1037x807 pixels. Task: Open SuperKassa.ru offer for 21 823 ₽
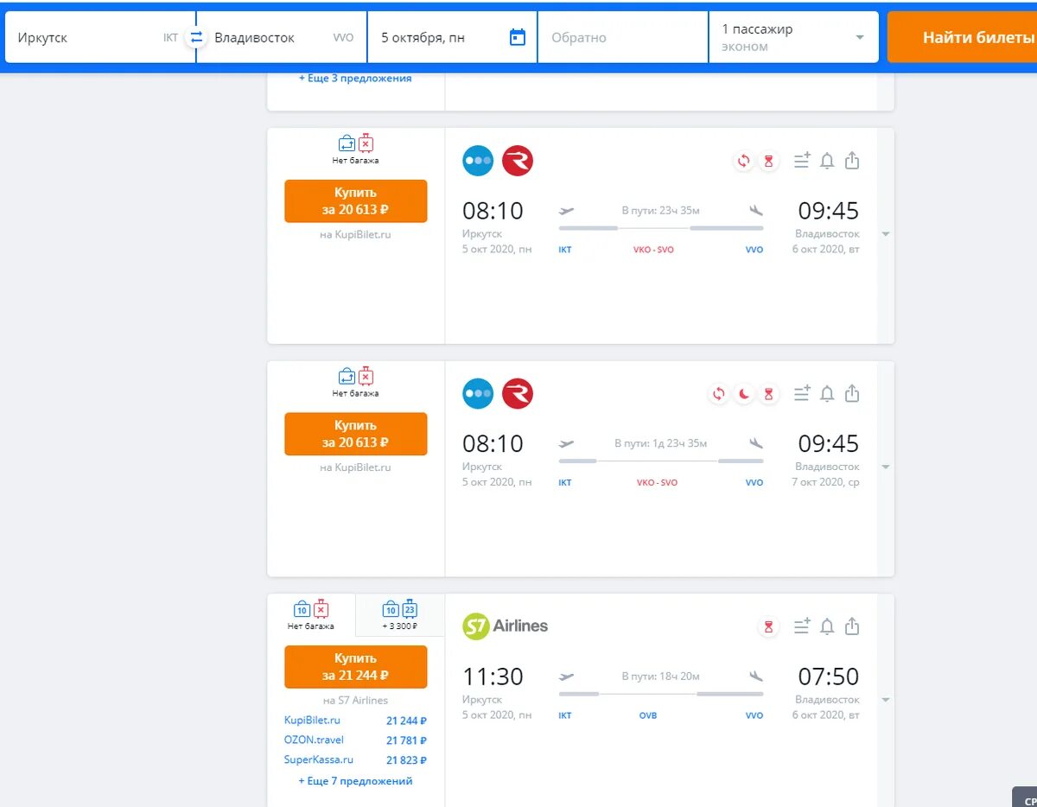pos(355,760)
